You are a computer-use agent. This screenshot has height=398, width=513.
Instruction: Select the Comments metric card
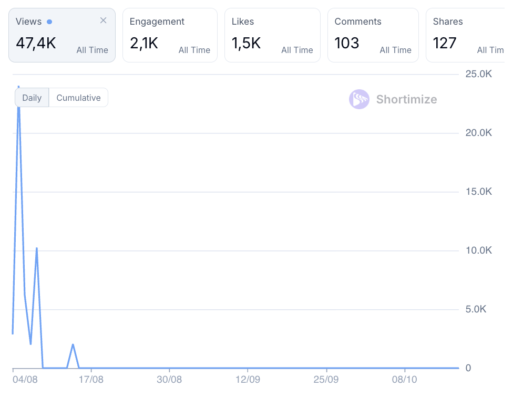(x=373, y=36)
